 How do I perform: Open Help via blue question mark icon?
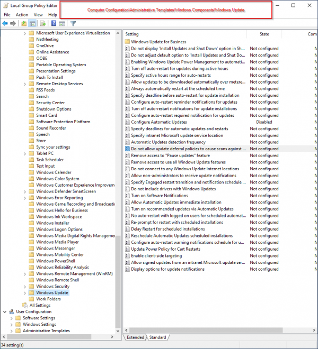click(x=52, y=23)
